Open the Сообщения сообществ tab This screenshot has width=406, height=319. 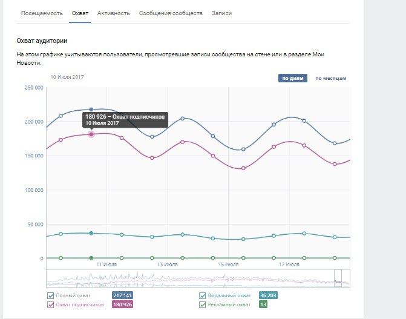click(x=171, y=13)
